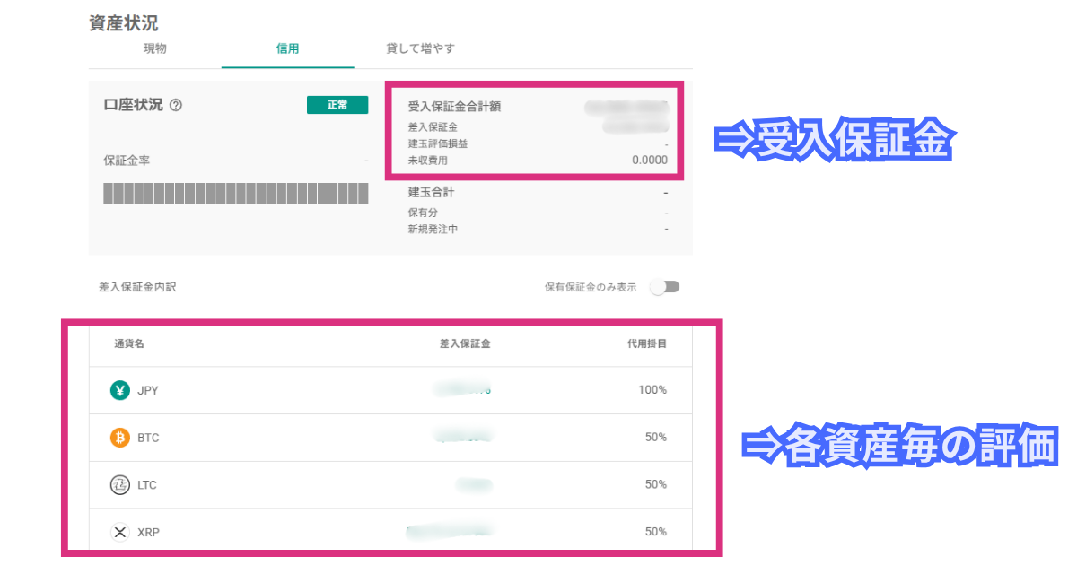Click the XRP currency icon
Screen dimensions: 1077x565
coord(120,533)
